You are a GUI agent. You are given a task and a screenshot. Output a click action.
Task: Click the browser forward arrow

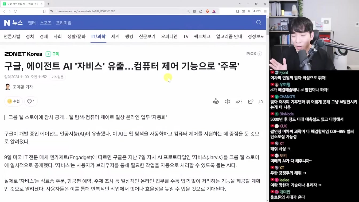[x=10, y=11]
